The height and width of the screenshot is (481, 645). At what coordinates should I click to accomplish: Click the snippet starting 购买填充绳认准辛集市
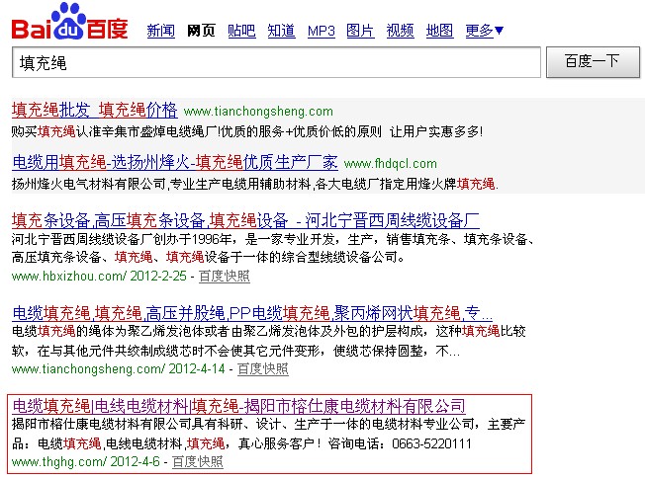246,131
